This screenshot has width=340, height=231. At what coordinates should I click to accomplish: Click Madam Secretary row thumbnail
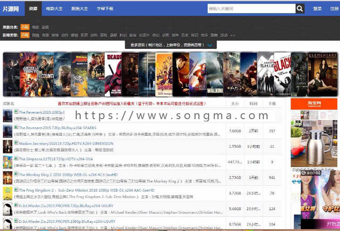tap(8, 146)
